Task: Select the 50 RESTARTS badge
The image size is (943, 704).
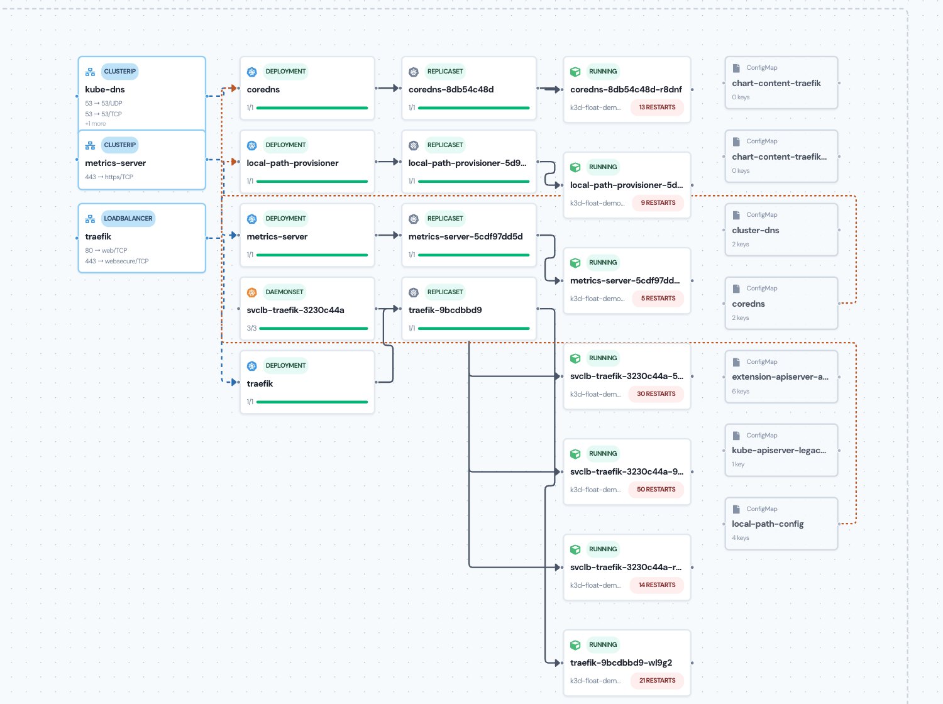Action: [x=656, y=490]
